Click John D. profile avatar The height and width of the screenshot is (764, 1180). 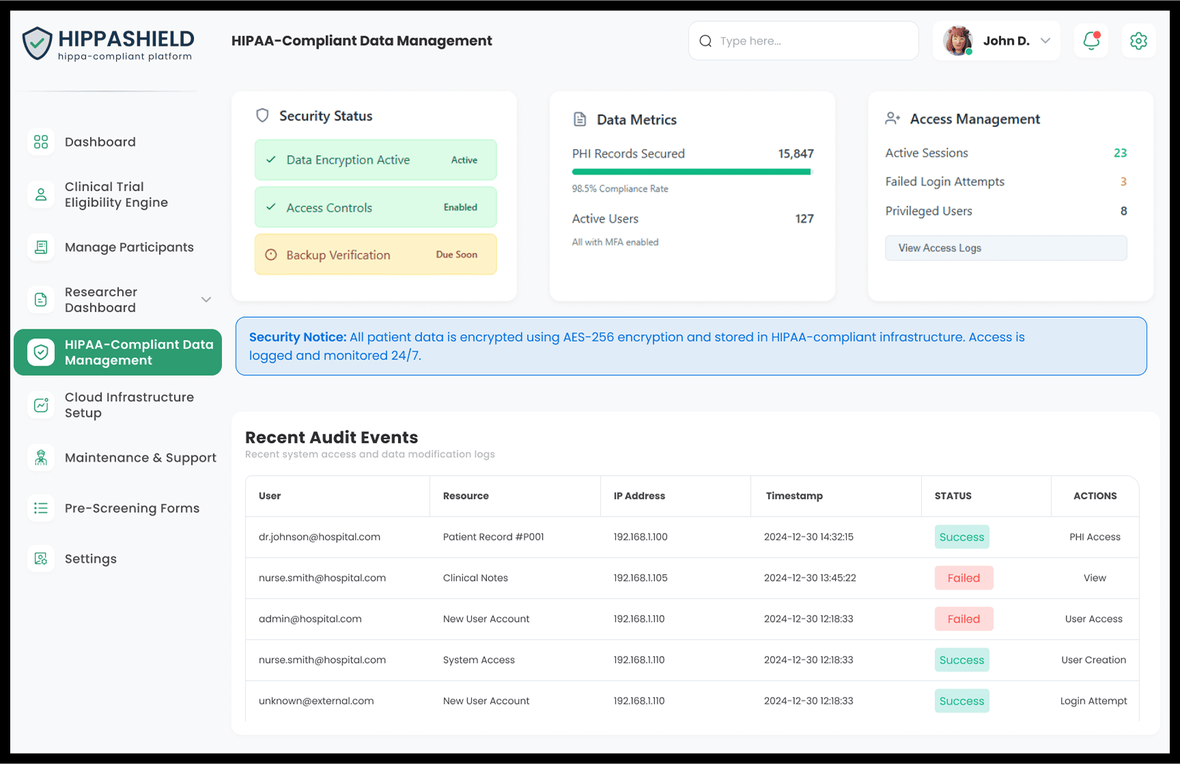[957, 41]
